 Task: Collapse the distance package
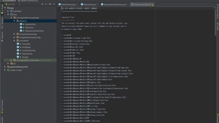14,21
